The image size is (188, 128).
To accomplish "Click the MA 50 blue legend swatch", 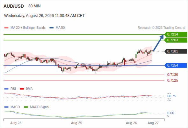I will (52, 28).
